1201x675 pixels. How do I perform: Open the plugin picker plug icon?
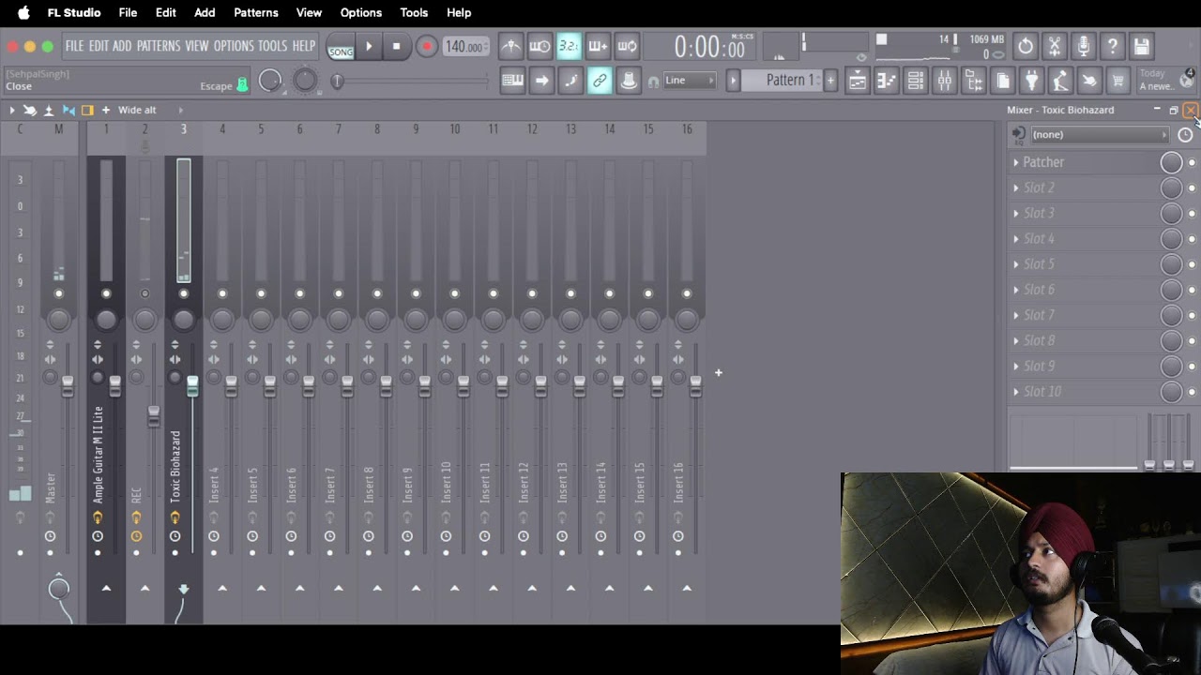[1031, 81]
